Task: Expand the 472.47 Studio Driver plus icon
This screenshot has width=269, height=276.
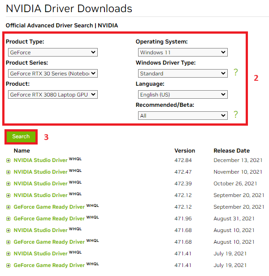Action: pyautogui.click(x=9, y=172)
